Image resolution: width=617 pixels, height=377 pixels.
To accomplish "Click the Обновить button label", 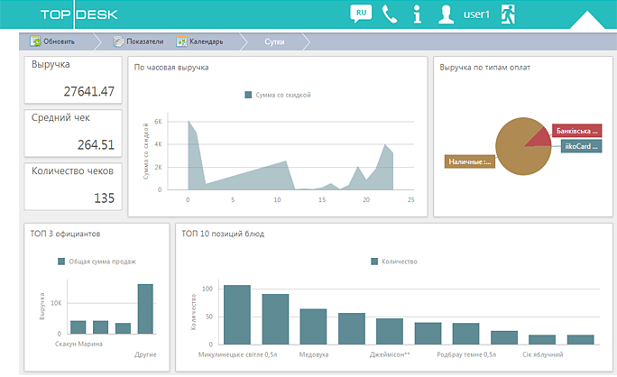I will tap(59, 41).
